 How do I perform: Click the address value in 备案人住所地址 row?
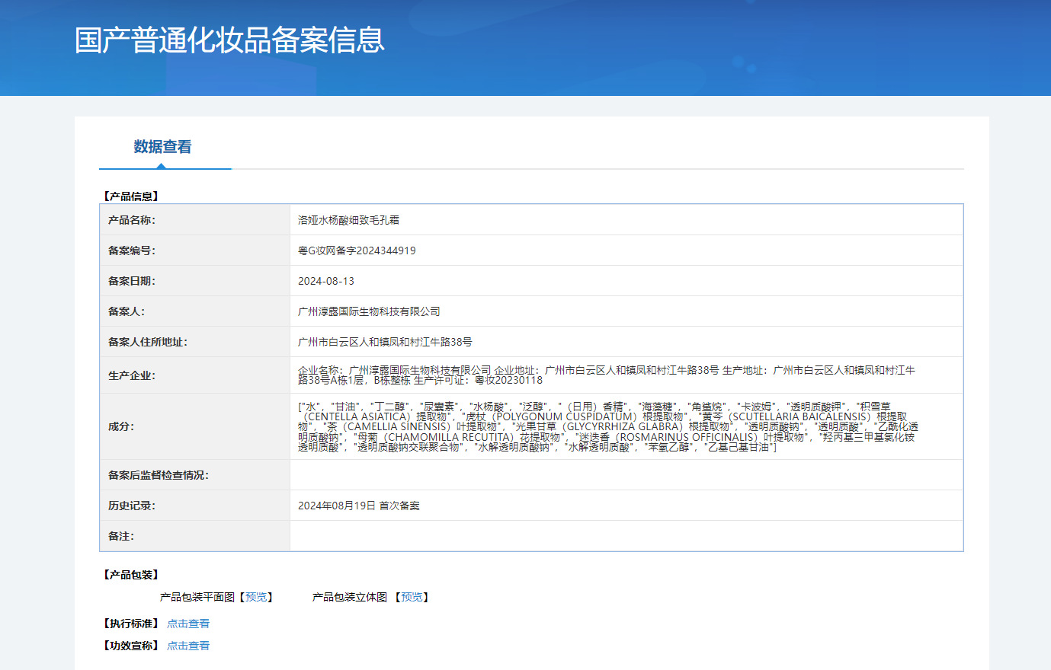coord(385,342)
